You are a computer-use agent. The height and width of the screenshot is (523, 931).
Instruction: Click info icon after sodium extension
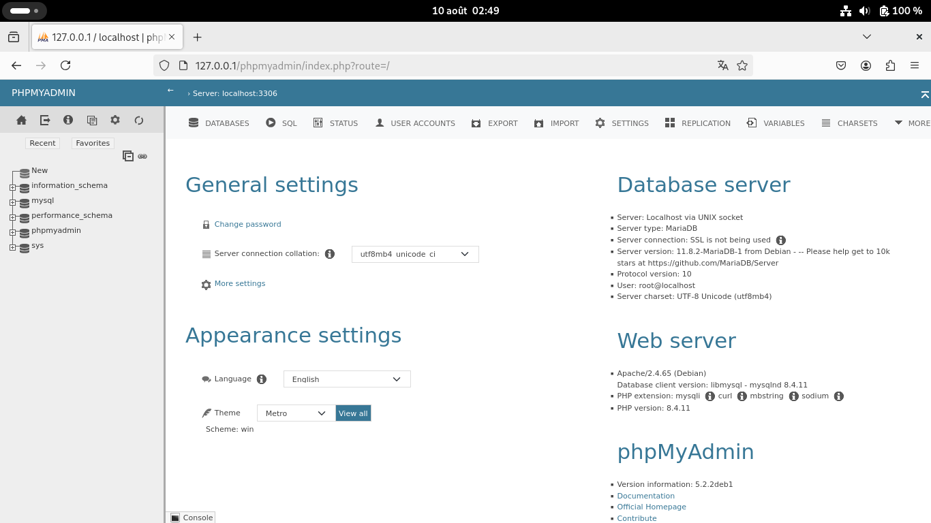click(839, 396)
